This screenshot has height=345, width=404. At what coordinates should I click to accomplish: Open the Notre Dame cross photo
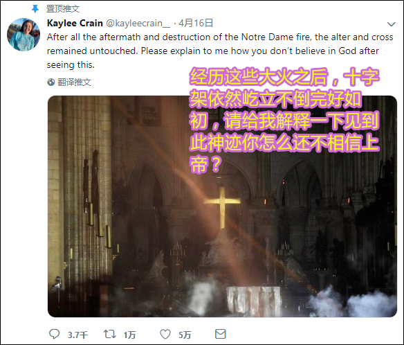click(x=222, y=206)
